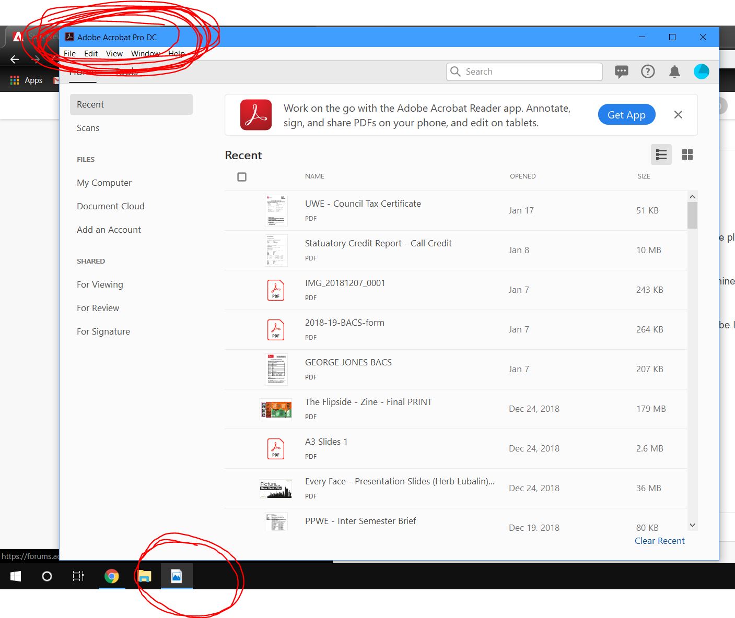735x618 pixels.
Task: Click PDF icon for 2018-19-BACS-form
Action: pyautogui.click(x=276, y=330)
